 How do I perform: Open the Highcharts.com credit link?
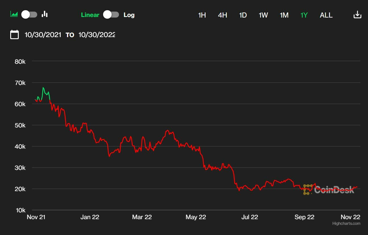pyautogui.click(x=346, y=223)
